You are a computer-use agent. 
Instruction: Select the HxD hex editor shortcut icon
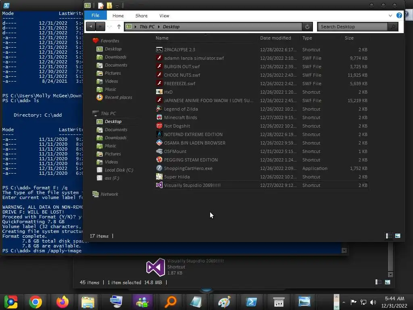coord(159,92)
